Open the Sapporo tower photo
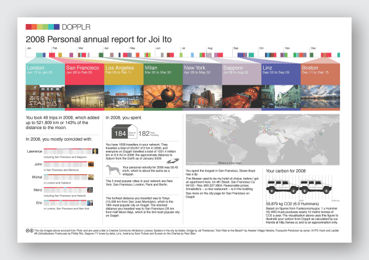Viewport: 369px width, 260px height. click(241, 96)
